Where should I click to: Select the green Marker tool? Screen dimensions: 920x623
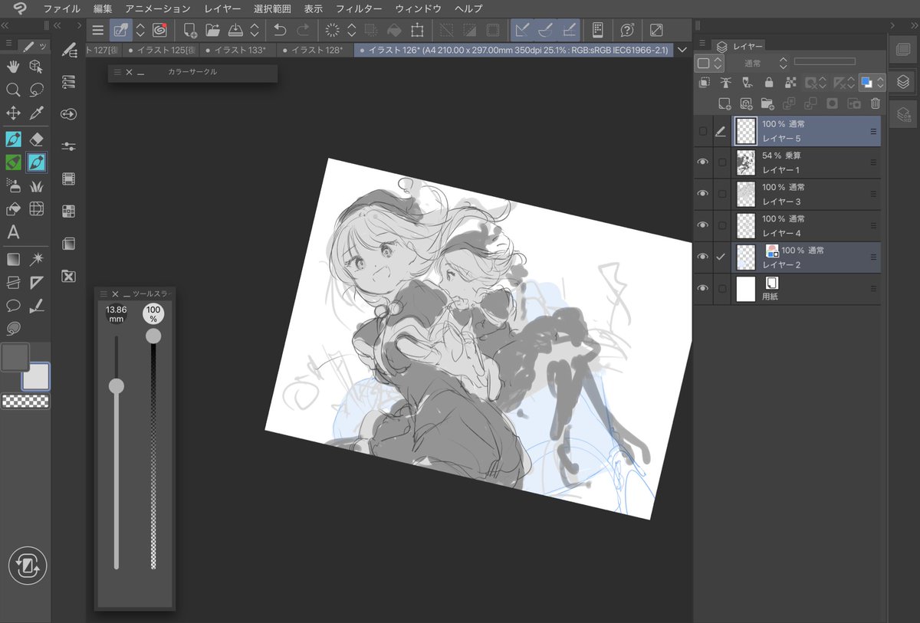13,162
